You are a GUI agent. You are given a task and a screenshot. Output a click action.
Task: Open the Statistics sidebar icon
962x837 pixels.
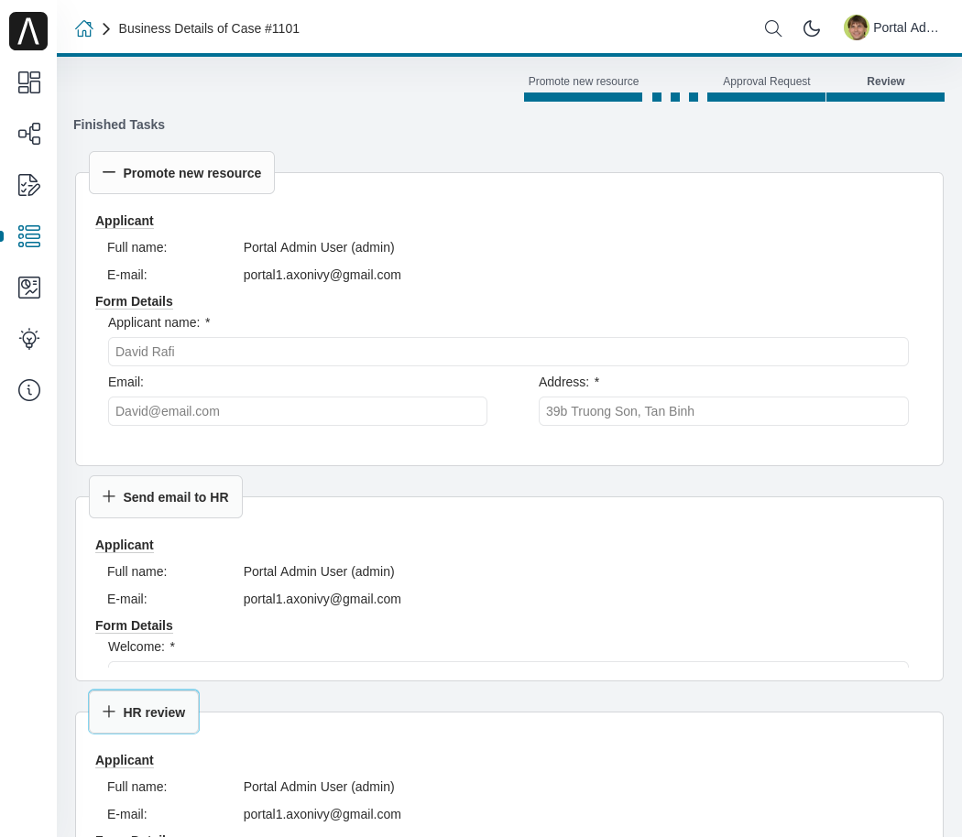pos(29,288)
